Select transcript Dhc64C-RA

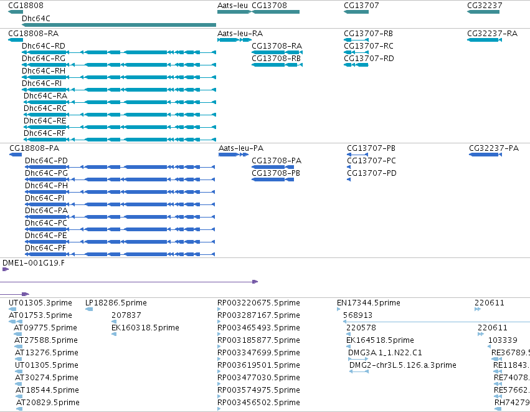point(45,96)
